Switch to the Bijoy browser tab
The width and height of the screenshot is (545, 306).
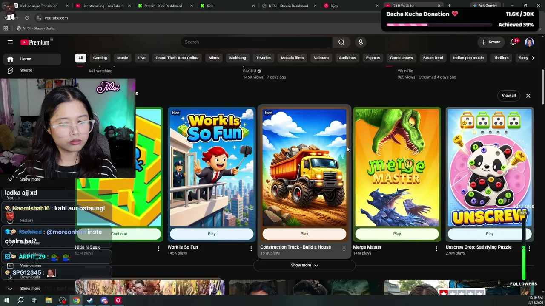point(352,6)
